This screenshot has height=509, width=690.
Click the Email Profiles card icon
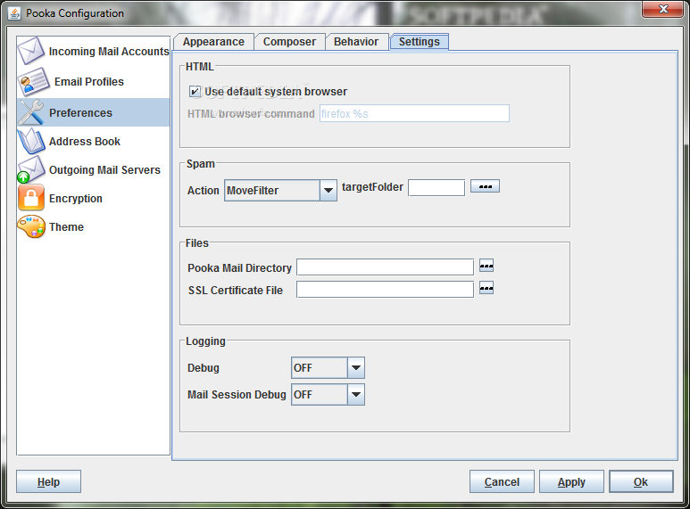(x=33, y=82)
